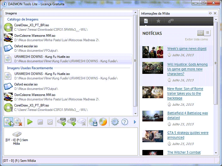Click the Burn image to disc icon
The height and width of the screenshot is (166, 222).
[103, 122]
